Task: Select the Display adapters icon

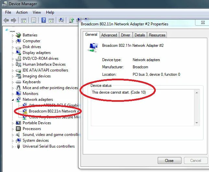Action: (x=18, y=53)
